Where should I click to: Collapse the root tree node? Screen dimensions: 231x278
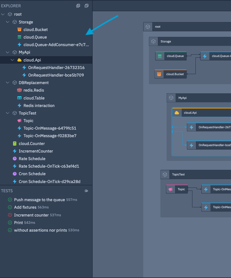(3, 14)
